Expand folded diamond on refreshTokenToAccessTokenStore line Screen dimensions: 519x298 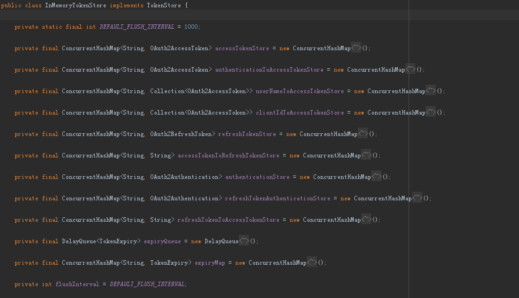point(366,220)
